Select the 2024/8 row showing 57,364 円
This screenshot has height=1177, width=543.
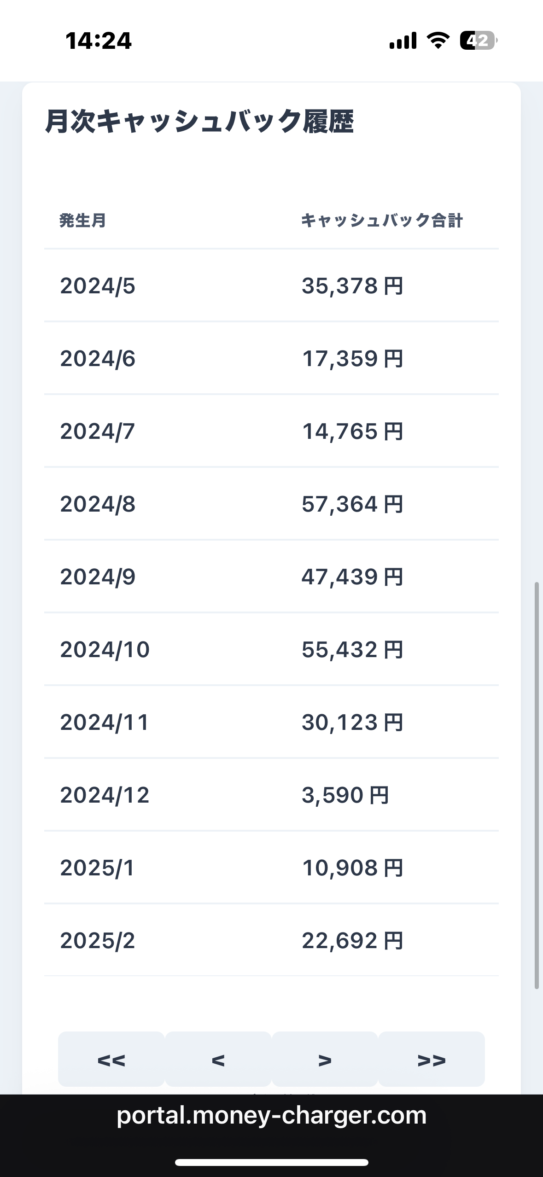point(271,504)
